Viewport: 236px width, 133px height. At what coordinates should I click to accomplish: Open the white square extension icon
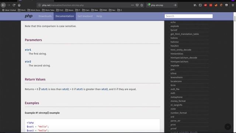click(x=226, y=5)
